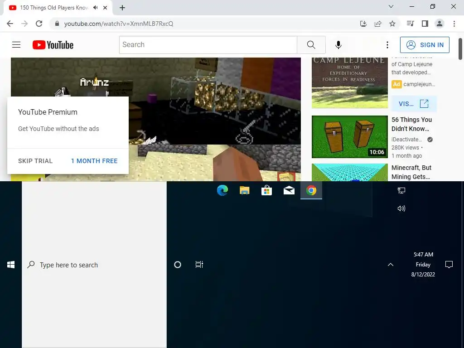This screenshot has width=464, height=348.
Task: Open Microsoft Store from taskbar
Action: click(266, 190)
